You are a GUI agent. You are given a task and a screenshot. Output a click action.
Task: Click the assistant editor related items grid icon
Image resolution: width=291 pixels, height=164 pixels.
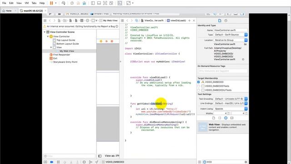(122, 20)
